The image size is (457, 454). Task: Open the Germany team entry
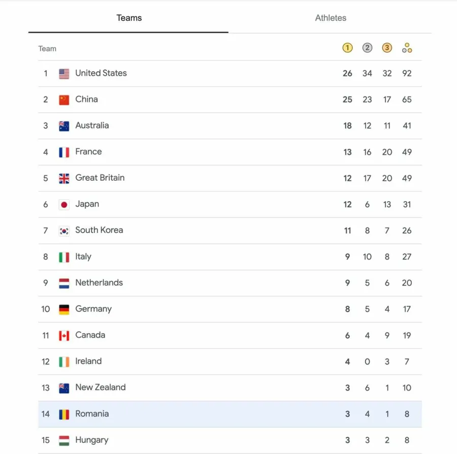93,309
